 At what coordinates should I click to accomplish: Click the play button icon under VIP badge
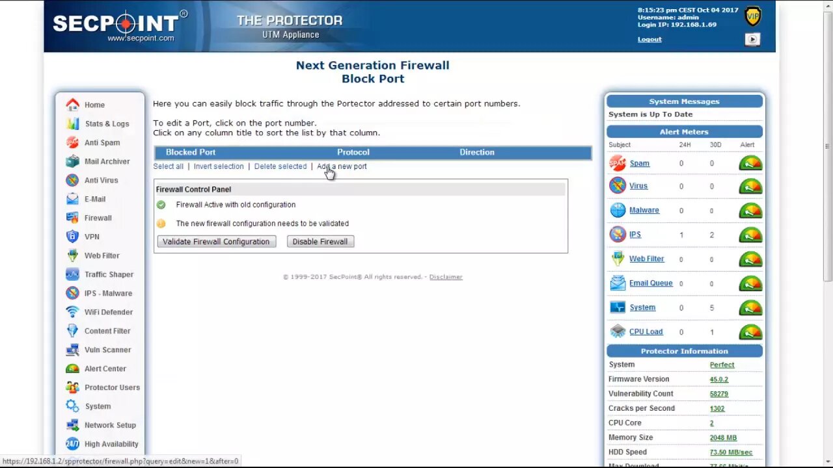pos(752,40)
